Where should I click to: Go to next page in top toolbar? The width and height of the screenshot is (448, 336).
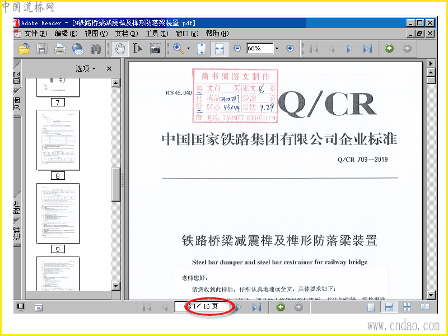click(349, 49)
